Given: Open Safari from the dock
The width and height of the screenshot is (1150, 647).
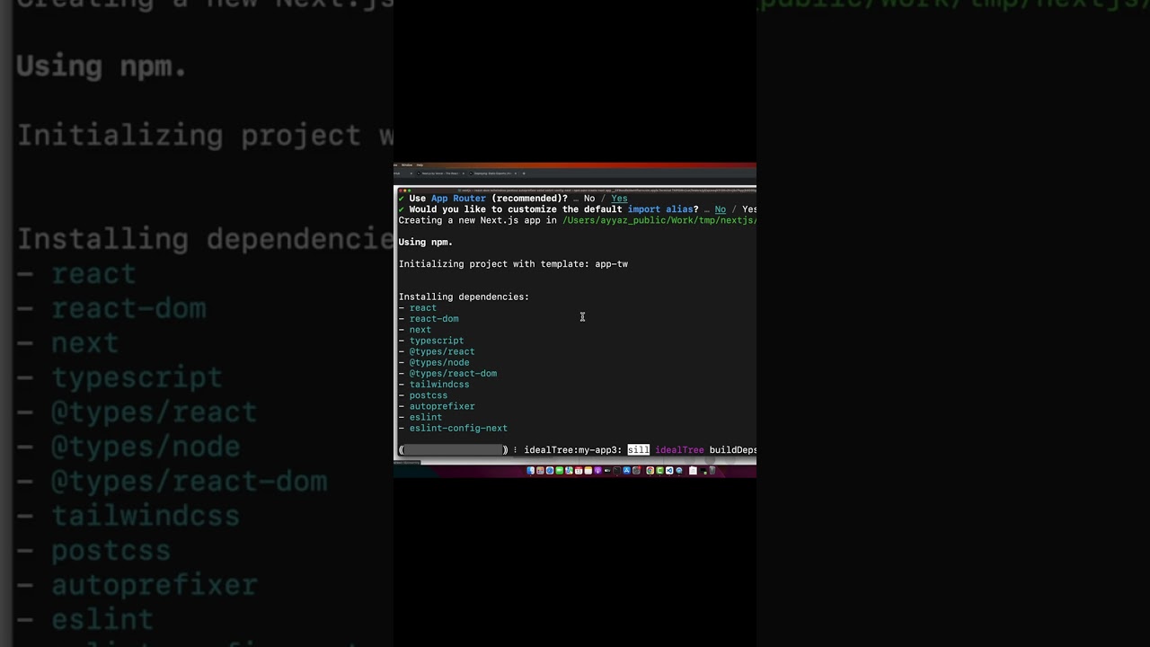Looking at the screenshot, I should [x=550, y=470].
